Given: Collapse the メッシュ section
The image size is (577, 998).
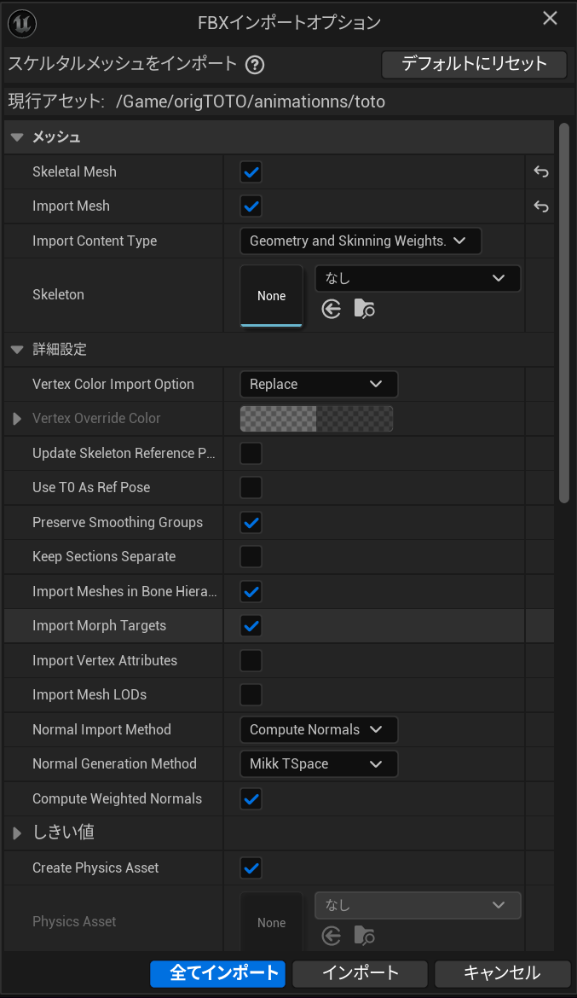Looking at the screenshot, I should point(17,137).
